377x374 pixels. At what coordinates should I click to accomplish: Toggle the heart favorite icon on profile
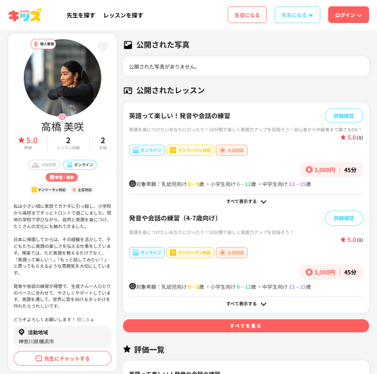tap(103, 47)
